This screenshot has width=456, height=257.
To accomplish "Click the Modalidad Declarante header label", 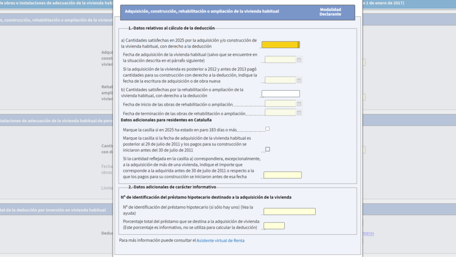I will 330,12.
